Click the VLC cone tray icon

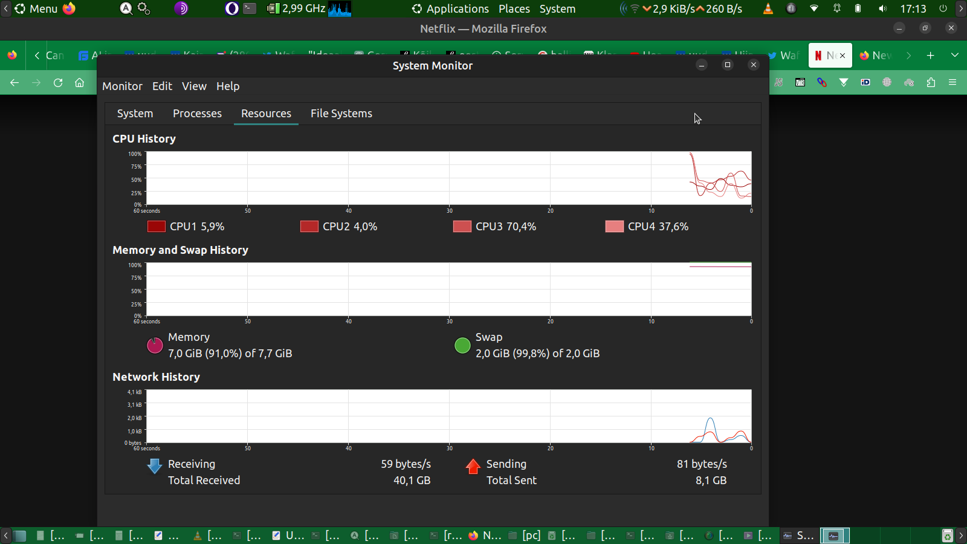coord(768,8)
